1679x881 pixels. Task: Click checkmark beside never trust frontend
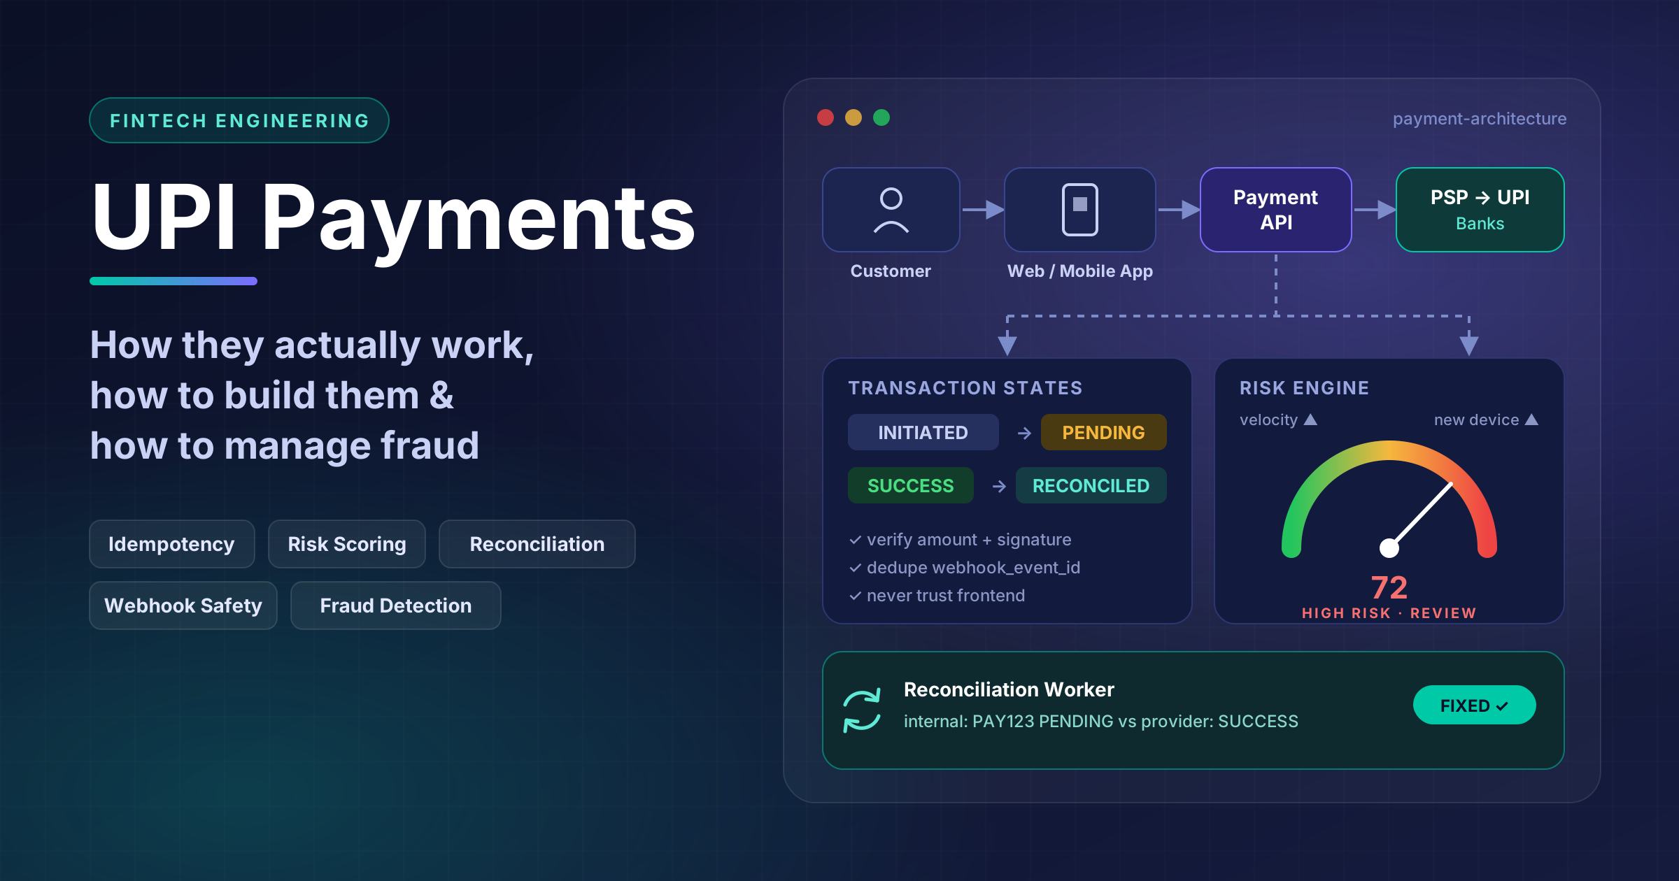coord(855,596)
